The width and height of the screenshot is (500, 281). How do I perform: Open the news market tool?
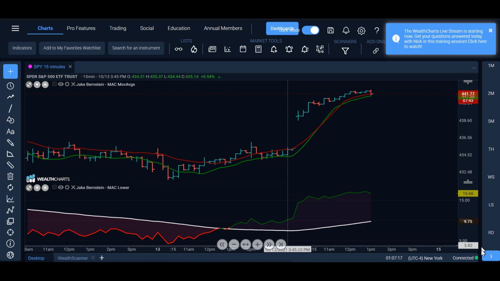tap(212, 49)
